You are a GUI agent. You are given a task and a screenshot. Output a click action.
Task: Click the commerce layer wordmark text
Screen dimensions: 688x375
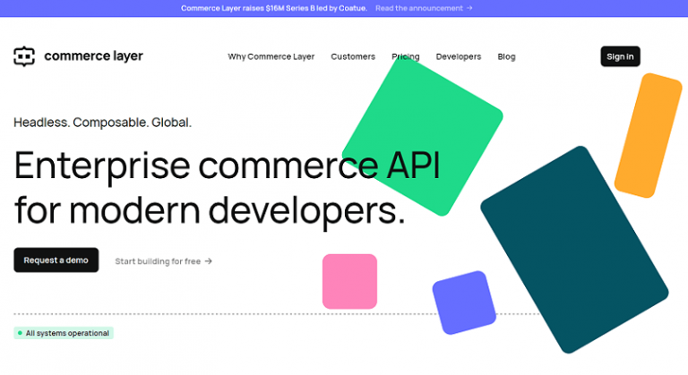[93, 56]
